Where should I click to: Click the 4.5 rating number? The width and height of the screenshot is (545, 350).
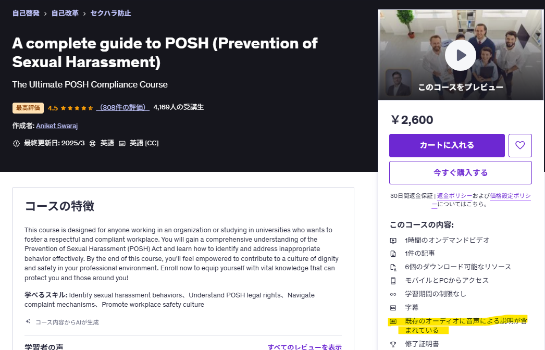click(x=53, y=108)
